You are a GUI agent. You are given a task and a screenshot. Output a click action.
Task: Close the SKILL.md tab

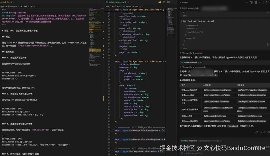(14, 2)
